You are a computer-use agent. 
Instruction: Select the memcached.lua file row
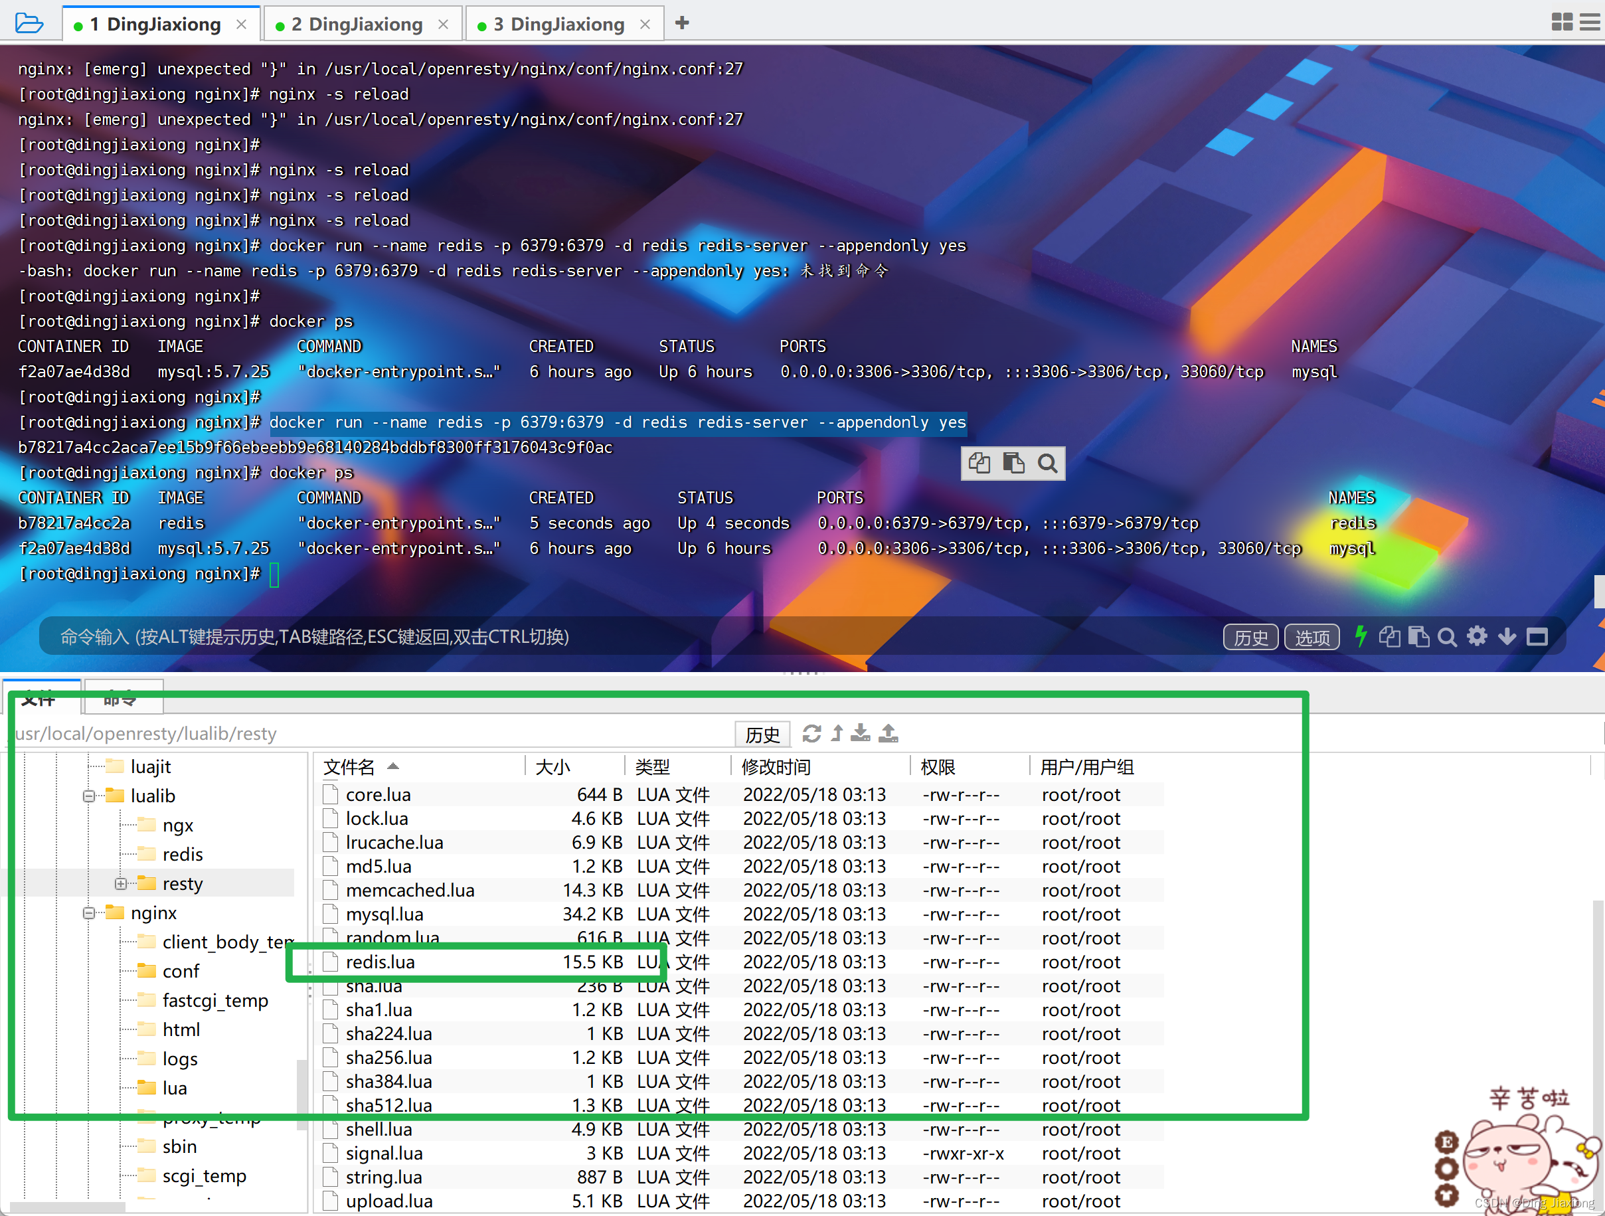click(740, 891)
